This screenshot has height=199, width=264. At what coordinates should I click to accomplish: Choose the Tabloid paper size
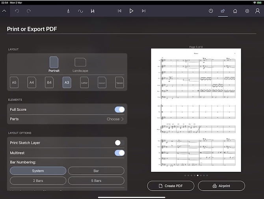tap(119, 82)
